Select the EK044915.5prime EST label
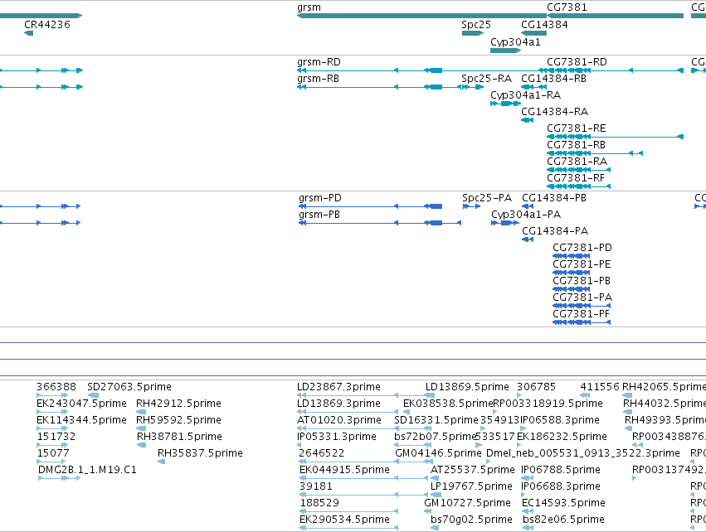 point(344,470)
